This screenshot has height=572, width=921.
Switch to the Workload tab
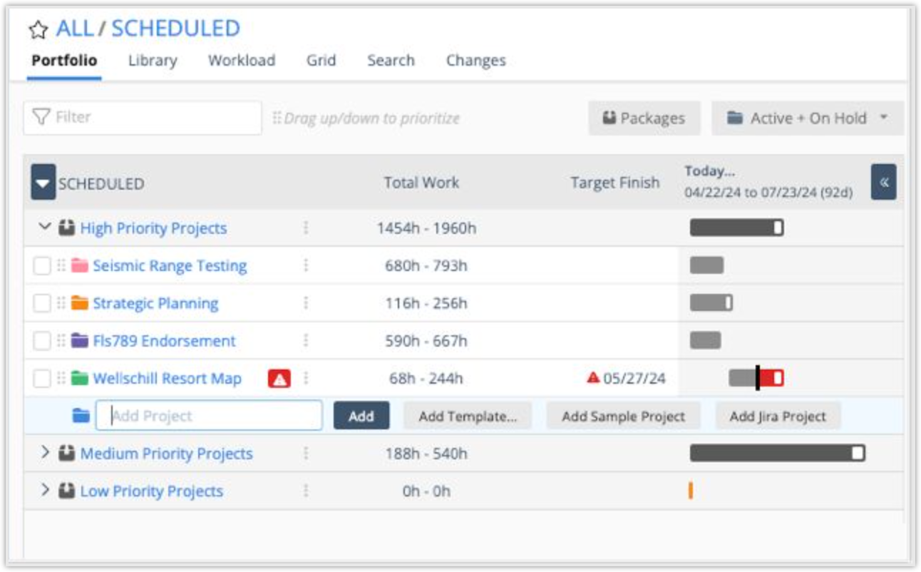coord(241,61)
